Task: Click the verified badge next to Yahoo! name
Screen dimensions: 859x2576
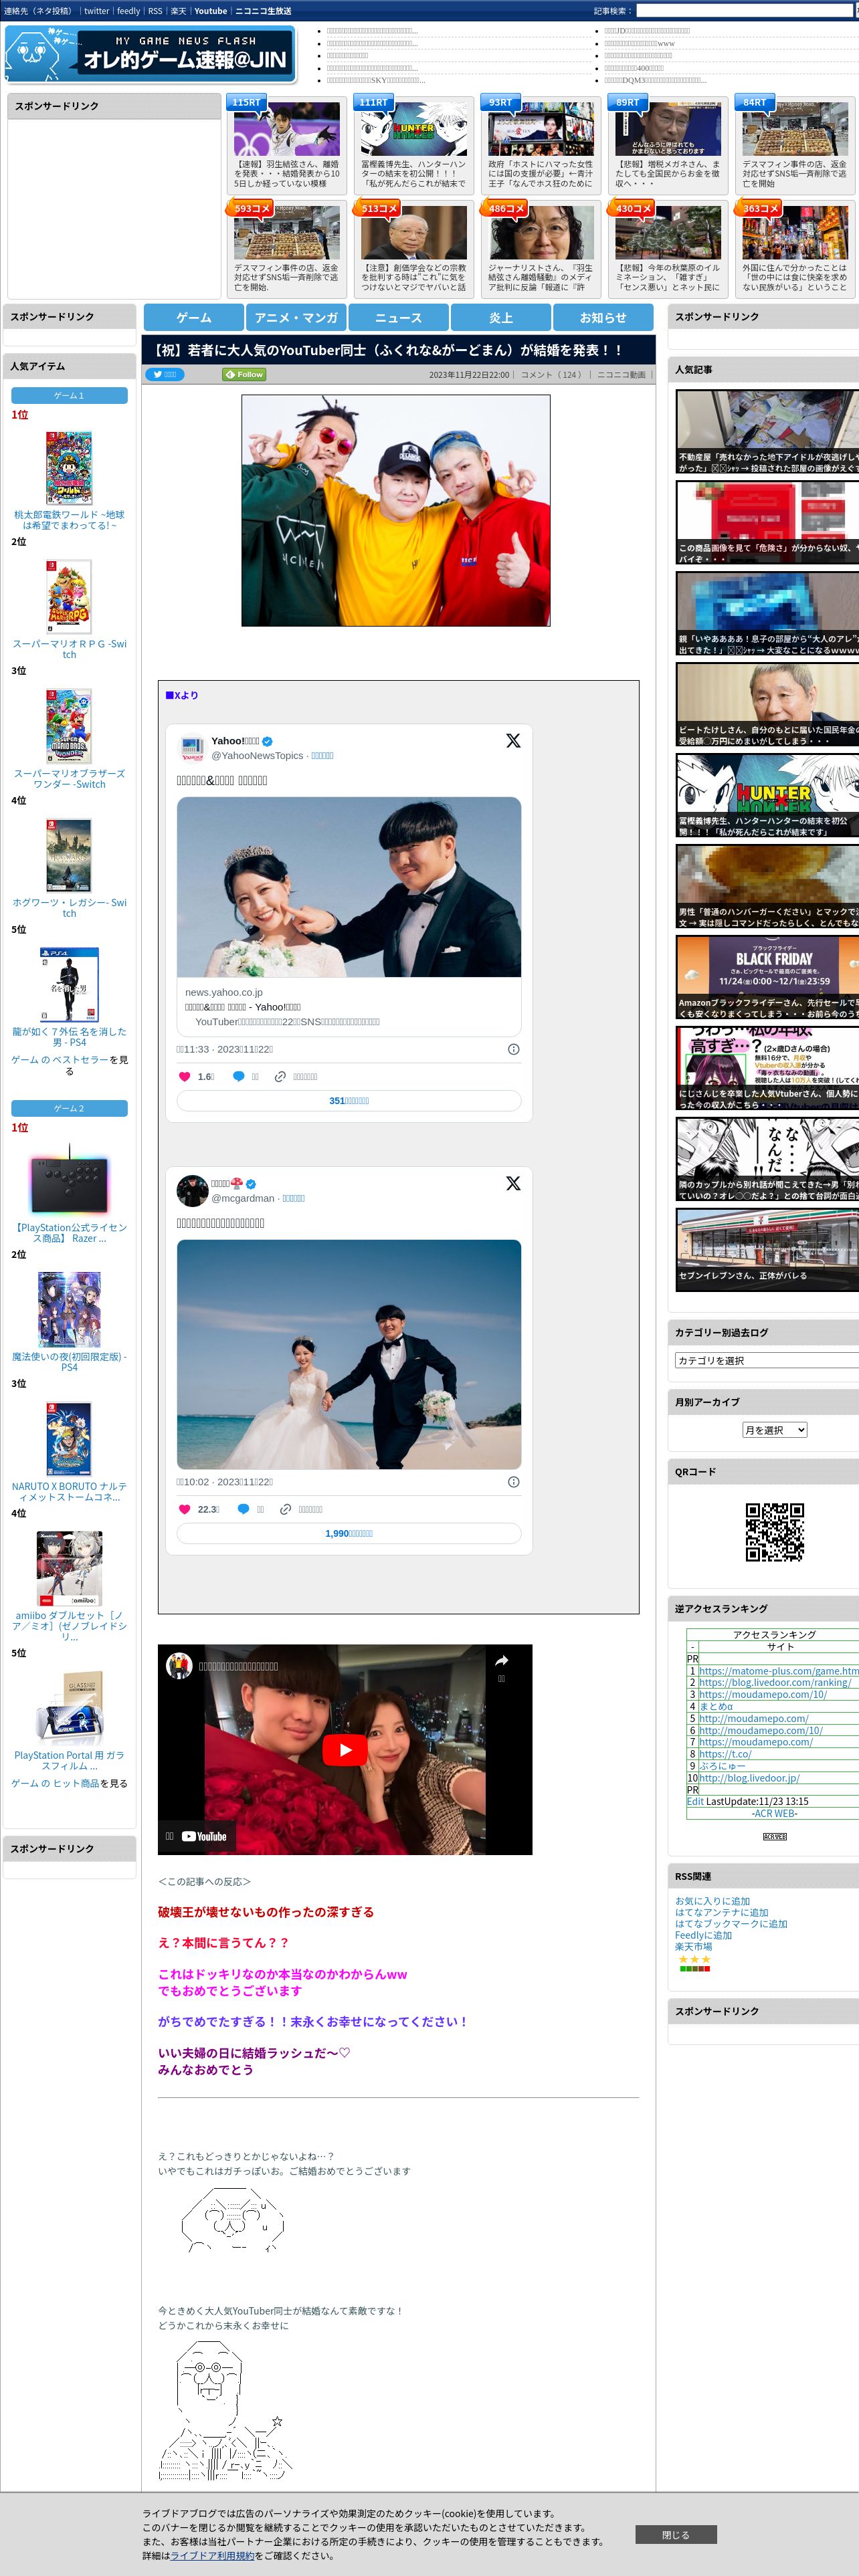Action: pyautogui.click(x=267, y=742)
